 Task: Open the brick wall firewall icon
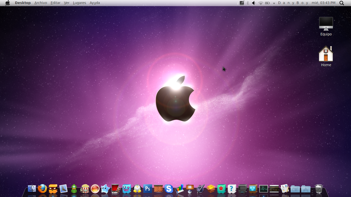tap(158, 189)
